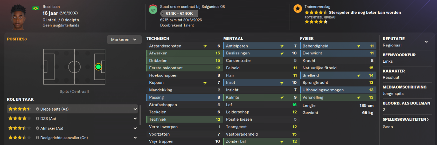437x145 pixels.
Task: Click the Brazilian flag icon
Action: pos(36,8)
